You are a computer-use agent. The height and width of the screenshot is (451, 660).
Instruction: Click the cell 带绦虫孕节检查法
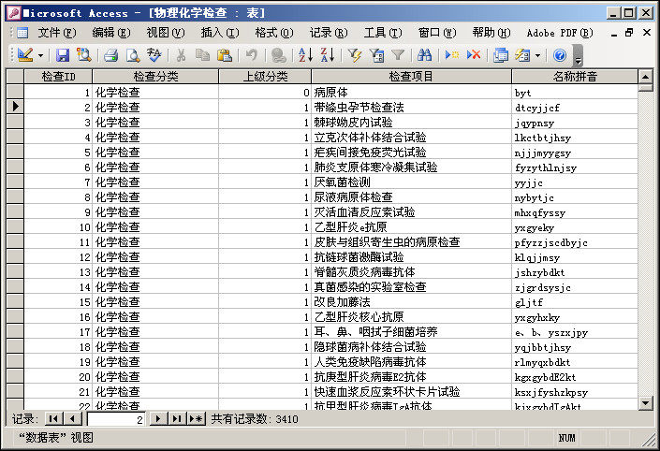click(x=411, y=108)
